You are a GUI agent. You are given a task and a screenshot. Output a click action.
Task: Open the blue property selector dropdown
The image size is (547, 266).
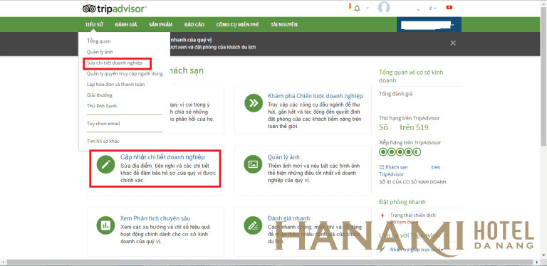429,24
